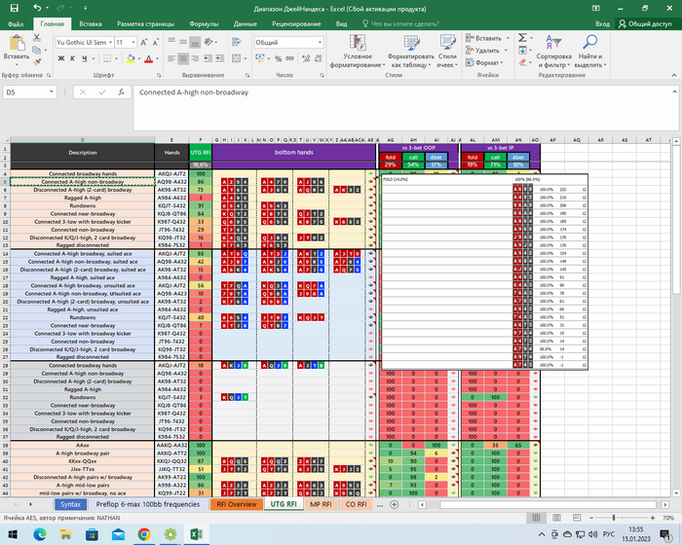Open the Данные ribbon tab
This screenshot has width=682, height=545.
(x=245, y=24)
